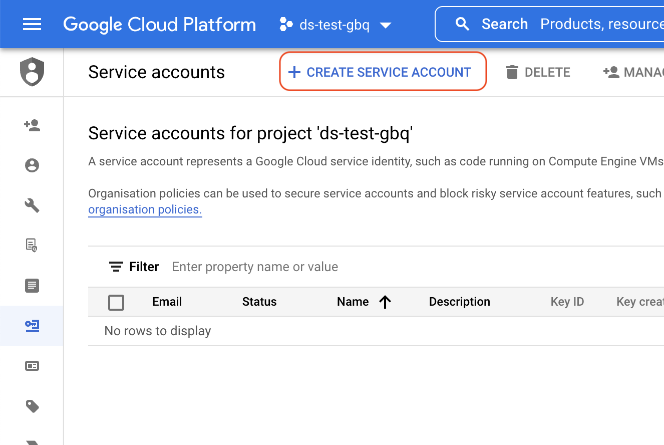Click the project hexagon icon beside ds-test-gbq
Viewport: 664px width, 445px height.
286,24
